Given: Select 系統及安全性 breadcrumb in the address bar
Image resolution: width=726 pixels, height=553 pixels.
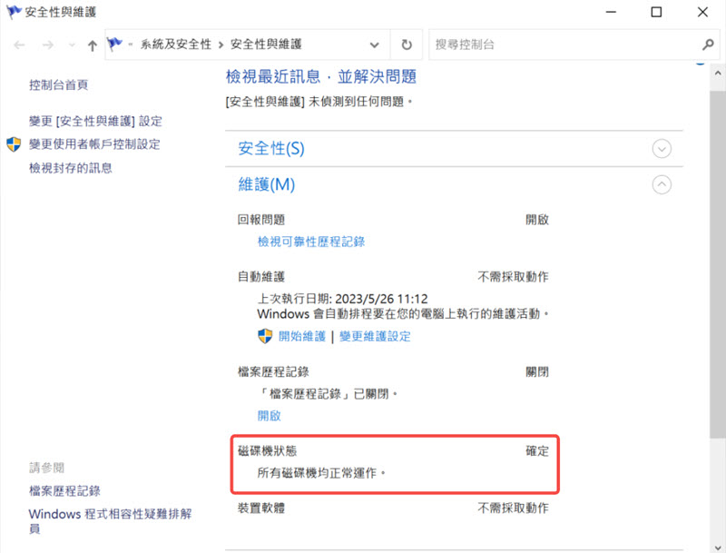Looking at the screenshot, I should point(176,44).
